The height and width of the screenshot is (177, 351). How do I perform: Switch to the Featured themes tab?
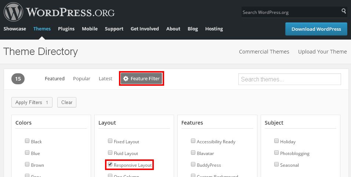coord(55,79)
